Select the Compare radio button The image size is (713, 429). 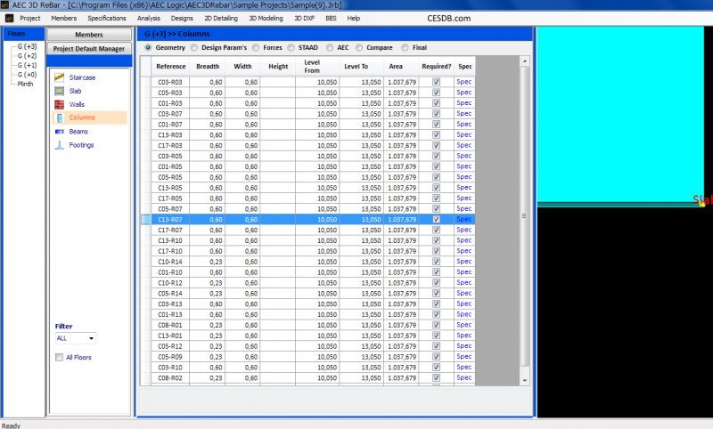[x=359, y=48]
